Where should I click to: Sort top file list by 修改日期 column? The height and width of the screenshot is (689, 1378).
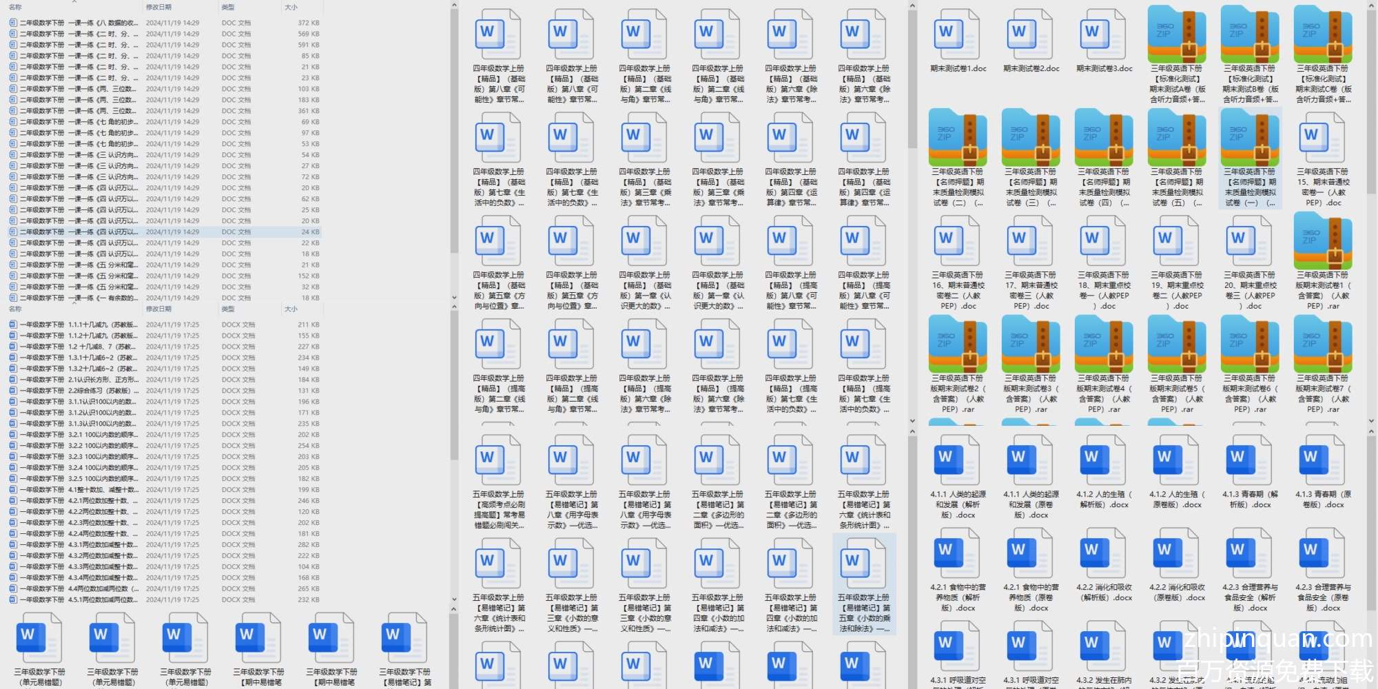pos(158,8)
